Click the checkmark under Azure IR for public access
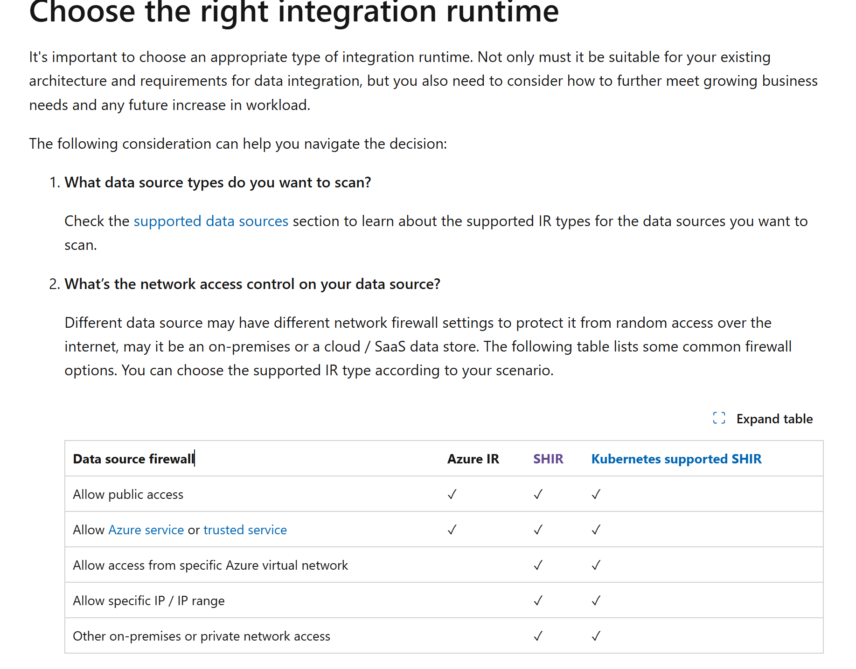 tap(452, 494)
